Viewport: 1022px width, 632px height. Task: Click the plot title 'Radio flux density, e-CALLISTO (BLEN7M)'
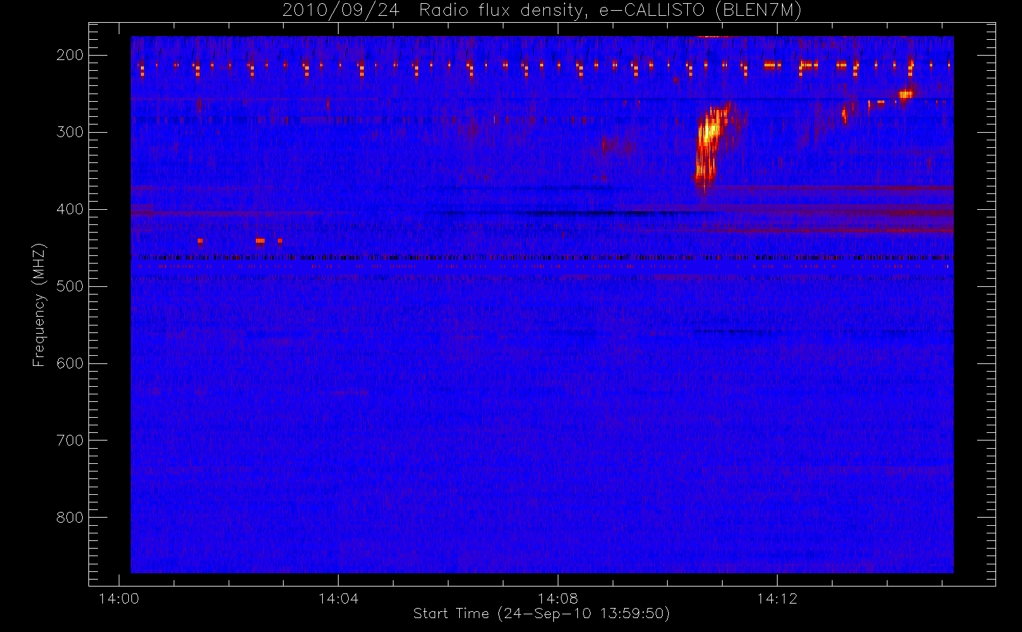tap(610, 11)
